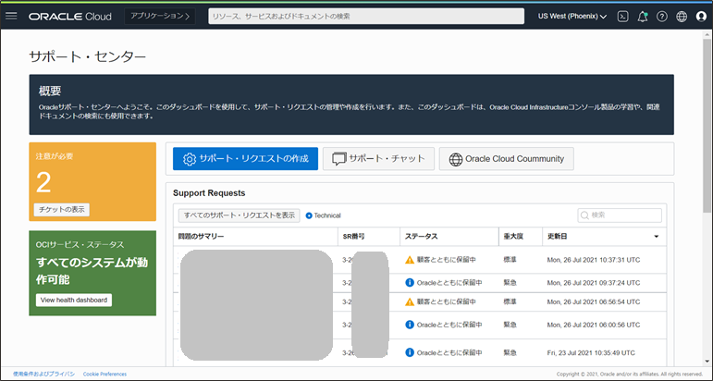Click the magnifier icon in the SR search box
The image size is (713, 381).
584,215
